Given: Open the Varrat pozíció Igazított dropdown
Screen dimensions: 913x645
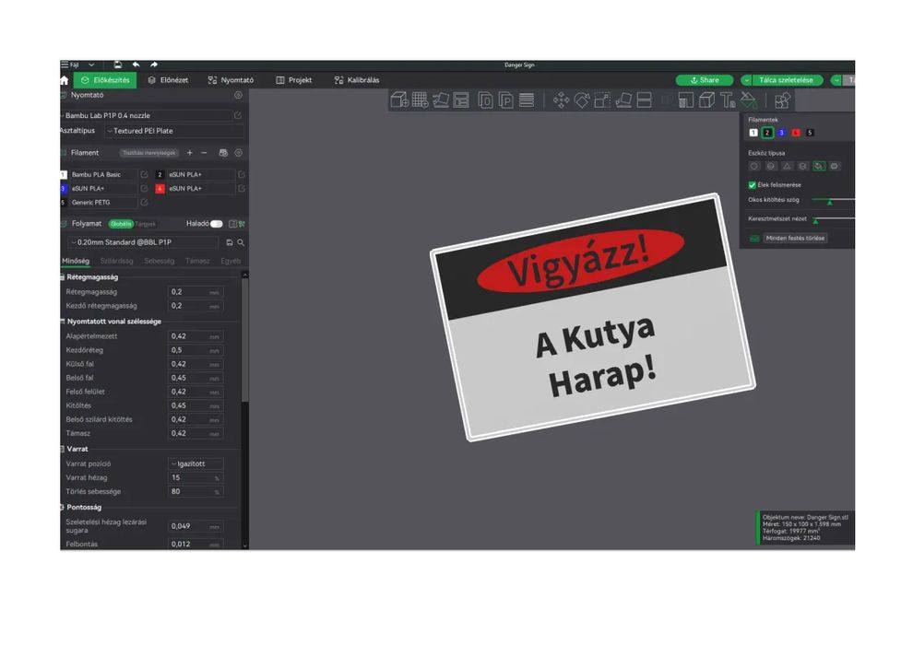Looking at the screenshot, I should pos(196,464).
